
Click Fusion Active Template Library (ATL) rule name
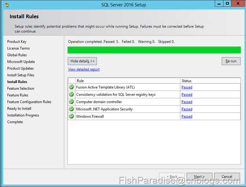(x=105, y=87)
